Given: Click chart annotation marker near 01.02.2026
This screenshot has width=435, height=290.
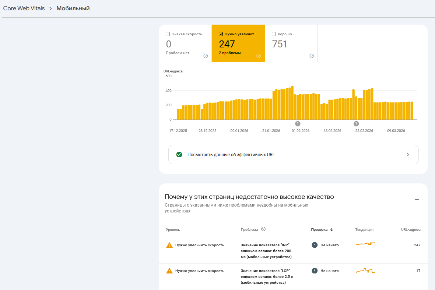Looking at the screenshot, I should pyautogui.click(x=298, y=124).
